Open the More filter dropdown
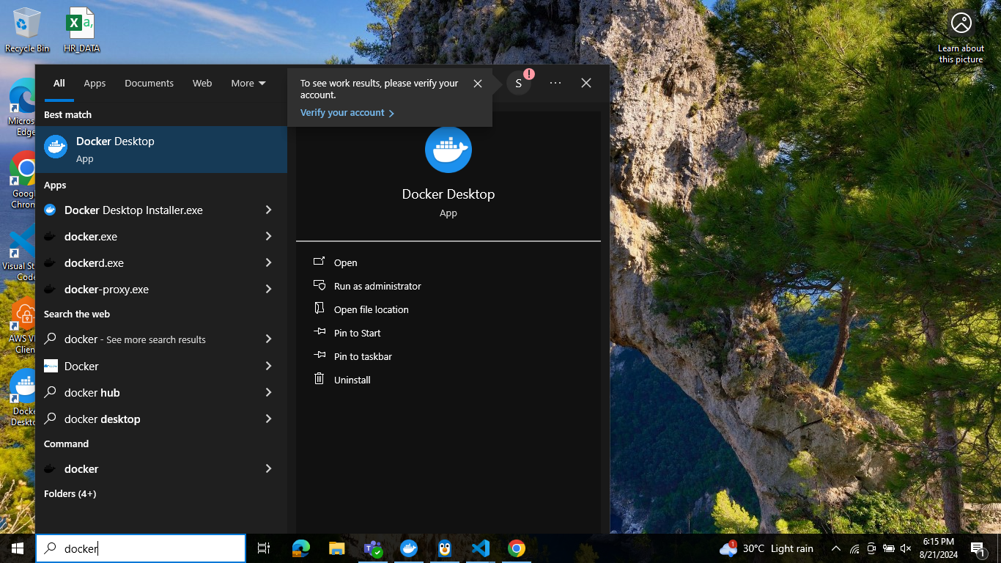The width and height of the screenshot is (1001, 563). (248, 83)
